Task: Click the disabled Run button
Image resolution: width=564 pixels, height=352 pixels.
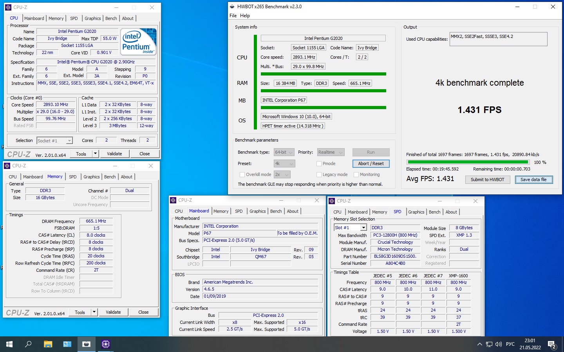Action: [x=371, y=153]
